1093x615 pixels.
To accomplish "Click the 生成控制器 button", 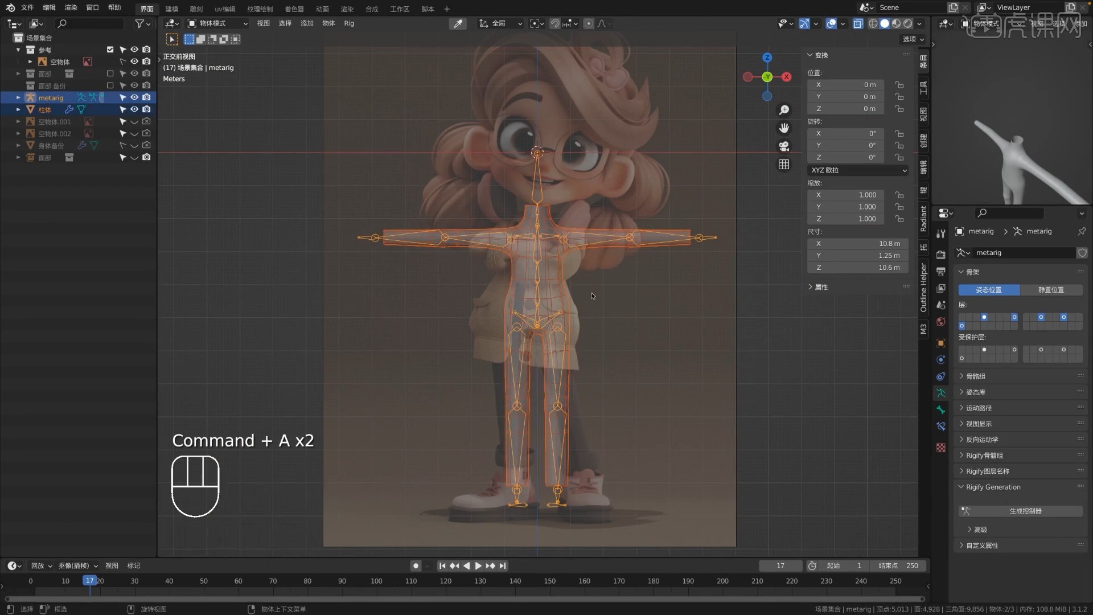I will click(1025, 511).
